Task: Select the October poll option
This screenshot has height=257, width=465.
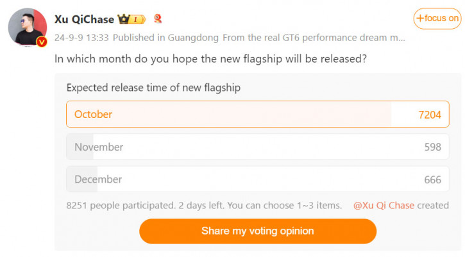Action: click(x=258, y=114)
